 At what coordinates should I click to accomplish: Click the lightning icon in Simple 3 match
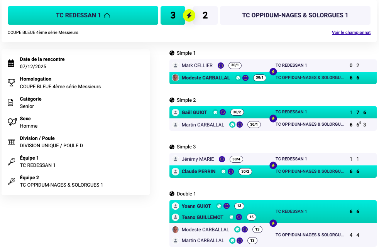(273, 165)
